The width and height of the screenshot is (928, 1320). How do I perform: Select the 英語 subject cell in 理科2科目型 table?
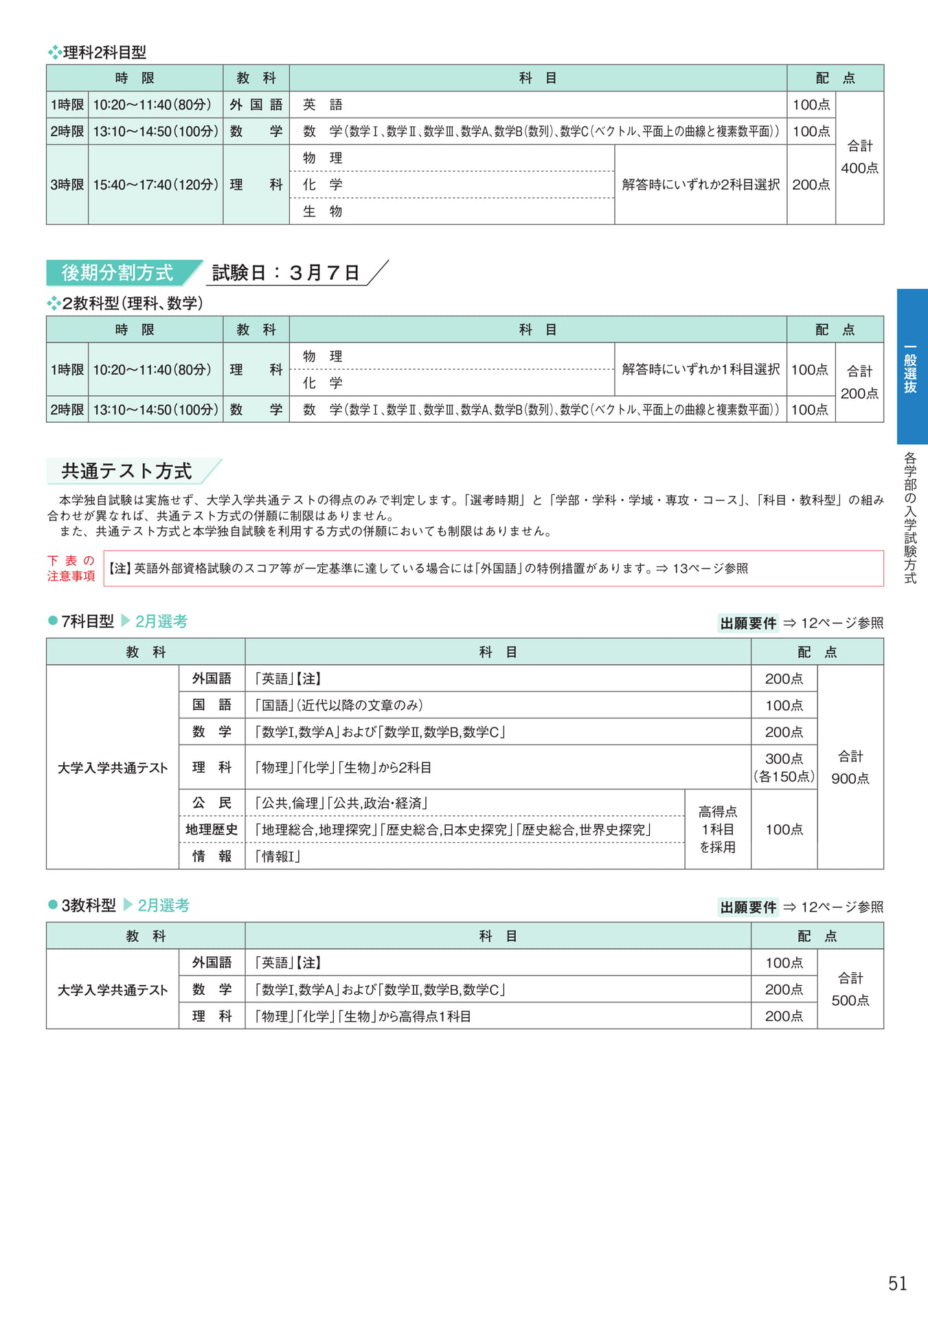tap(538, 104)
